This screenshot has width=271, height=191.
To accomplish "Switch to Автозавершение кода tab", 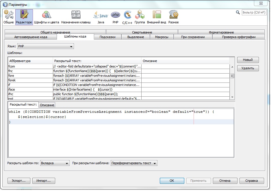I will click(x=31, y=37).
